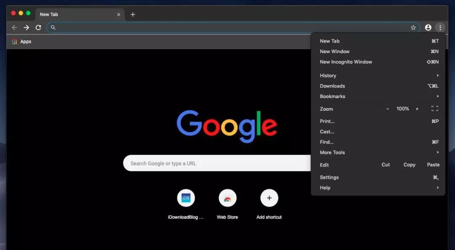Screen dimensions: 455x250
Task: Choose Find… from the menu
Action: [x=378, y=142]
